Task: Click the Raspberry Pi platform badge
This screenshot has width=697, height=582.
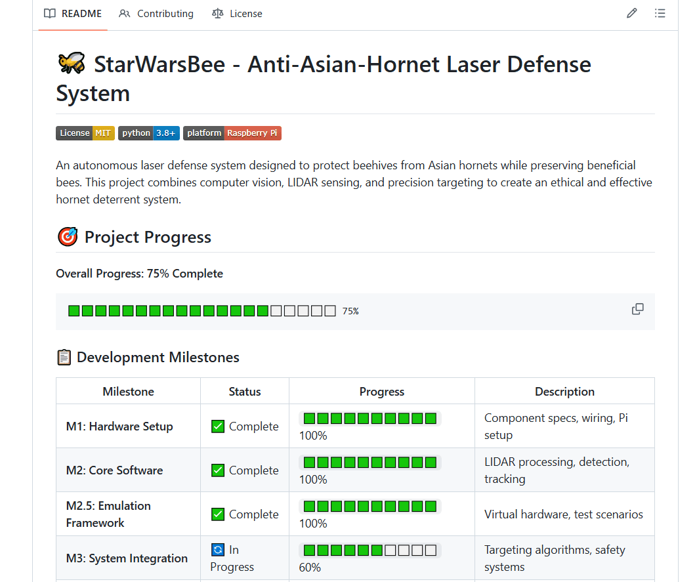Action: click(232, 133)
